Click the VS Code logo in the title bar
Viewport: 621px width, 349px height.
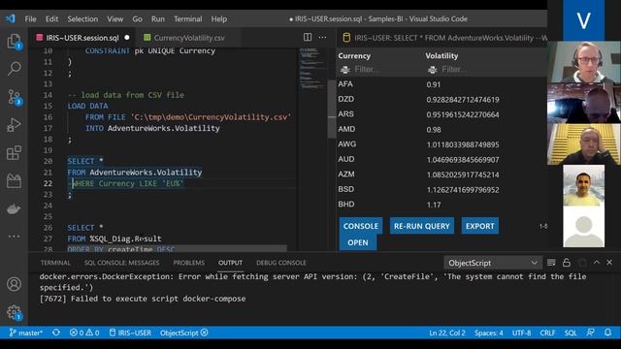11,18
